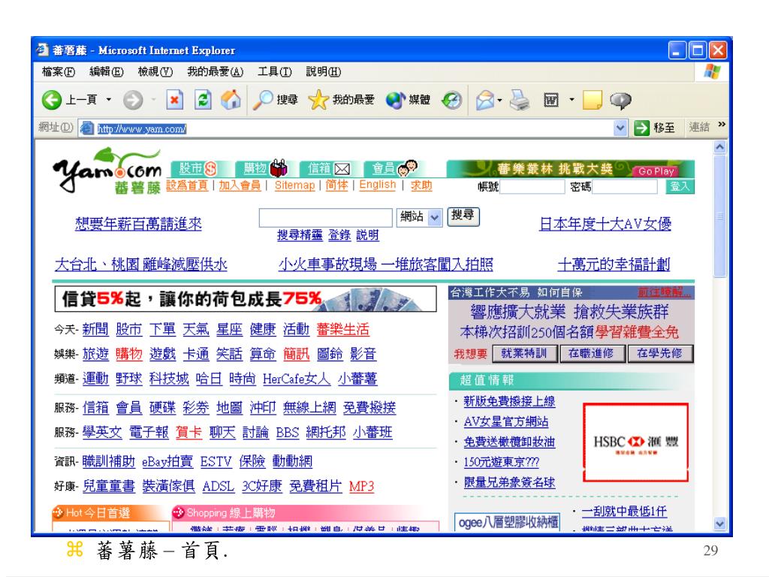Expand the Edit button dropdown arrow

571,100
